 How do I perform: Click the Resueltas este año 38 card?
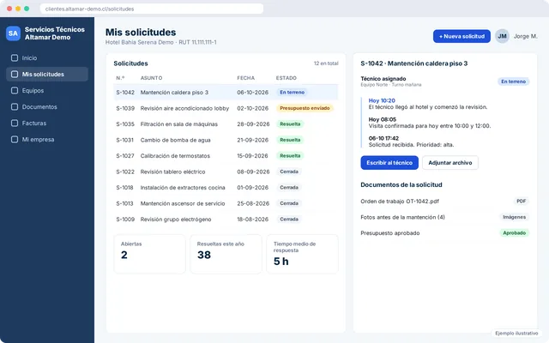click(x=226, y=254)
